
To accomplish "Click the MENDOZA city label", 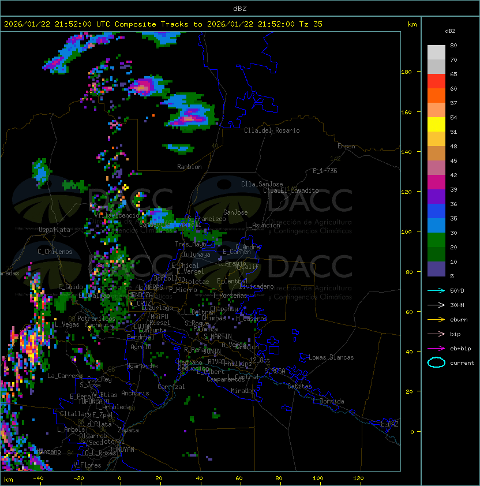I will click(x=140, y=294).
